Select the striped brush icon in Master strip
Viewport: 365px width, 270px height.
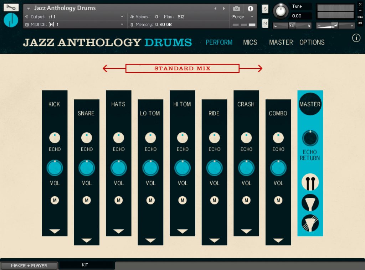click(x=310, y=223)
